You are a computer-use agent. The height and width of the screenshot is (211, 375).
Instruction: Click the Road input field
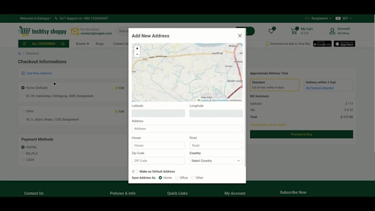tap(216, 145)
